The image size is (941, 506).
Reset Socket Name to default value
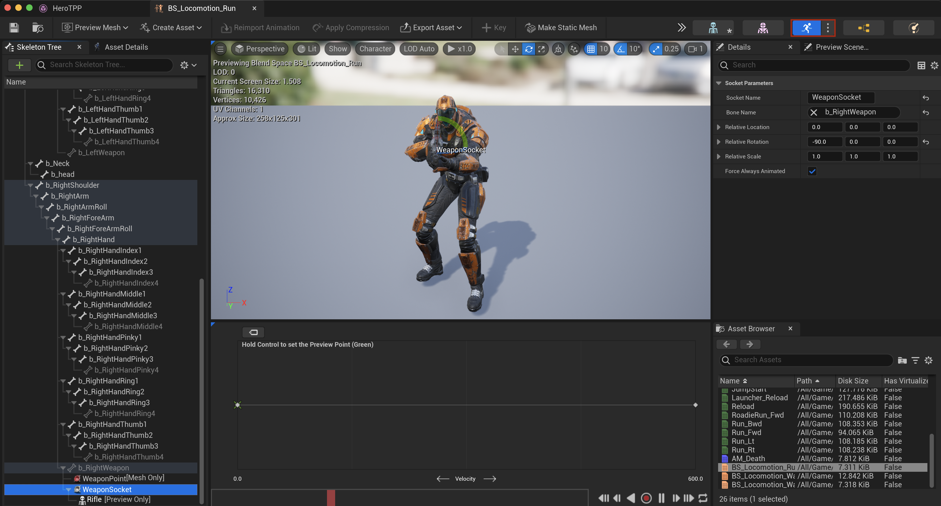(x=926, y=98)
